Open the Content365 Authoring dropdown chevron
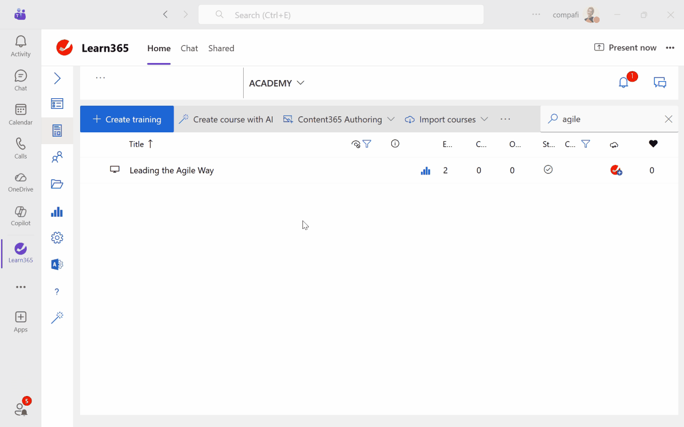Viewport: 684px width, 427px height. 391,119
